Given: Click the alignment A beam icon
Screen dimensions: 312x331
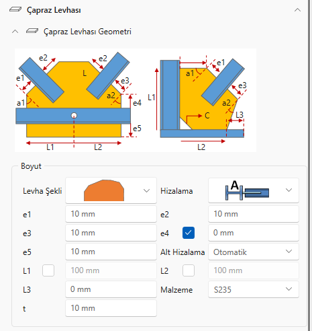Looking at the screenshot, I should click(x=247, y=190).
